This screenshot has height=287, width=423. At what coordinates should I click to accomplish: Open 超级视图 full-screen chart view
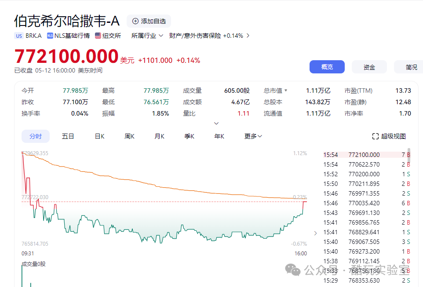coord(389,136)
